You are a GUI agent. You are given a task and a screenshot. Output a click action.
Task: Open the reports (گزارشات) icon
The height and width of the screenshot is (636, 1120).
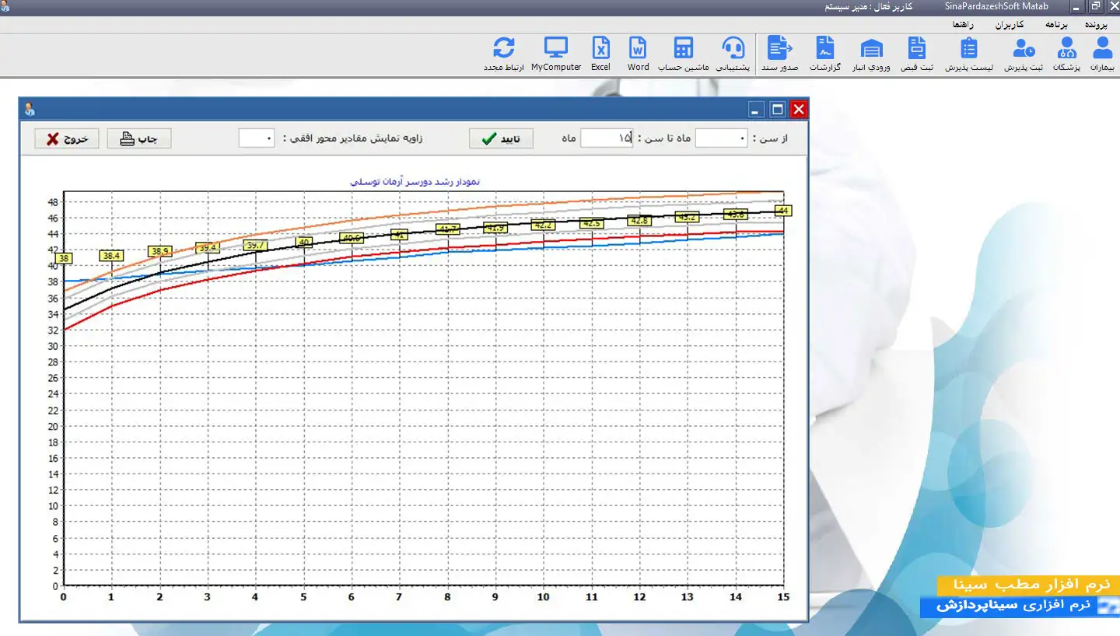tap(825, 54)
